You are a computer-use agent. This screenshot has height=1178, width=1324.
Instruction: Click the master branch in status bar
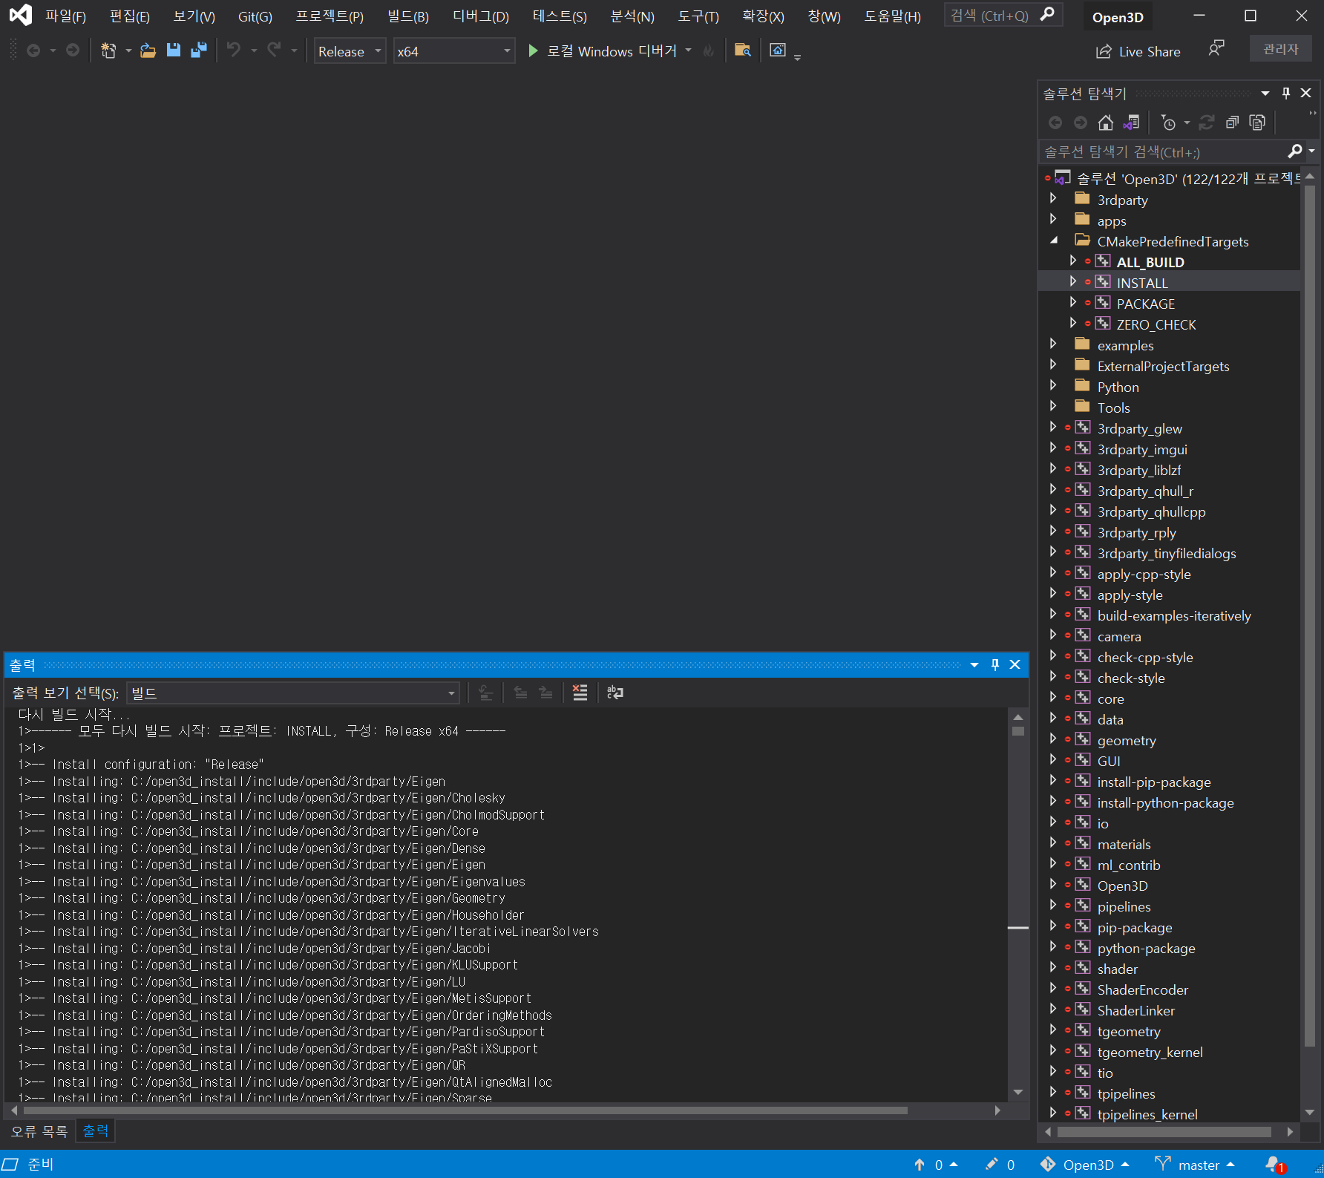click(1195, 1165)
